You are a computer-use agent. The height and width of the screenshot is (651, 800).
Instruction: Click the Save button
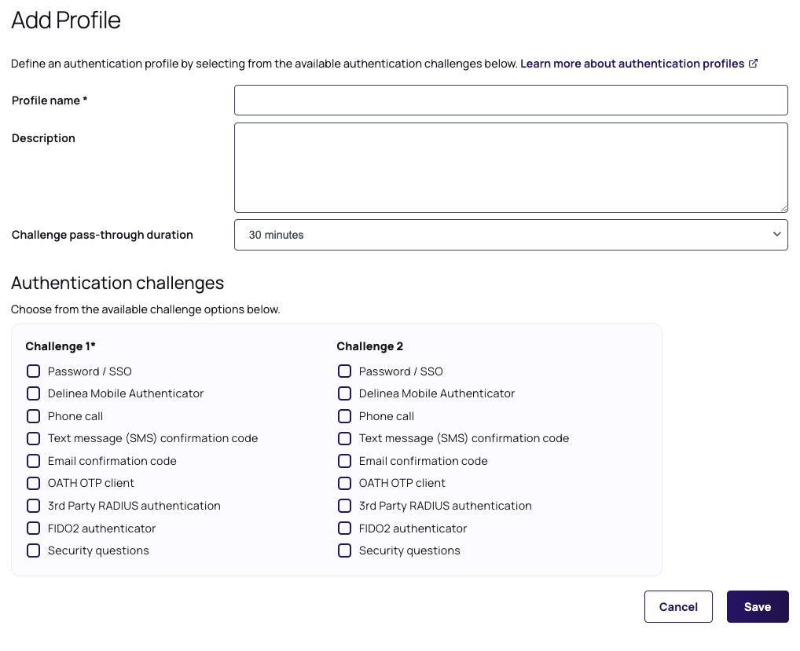[x=757, y=606]
